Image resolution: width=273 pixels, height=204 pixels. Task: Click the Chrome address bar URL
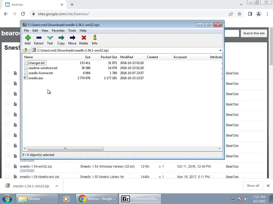tap(63, 14)
